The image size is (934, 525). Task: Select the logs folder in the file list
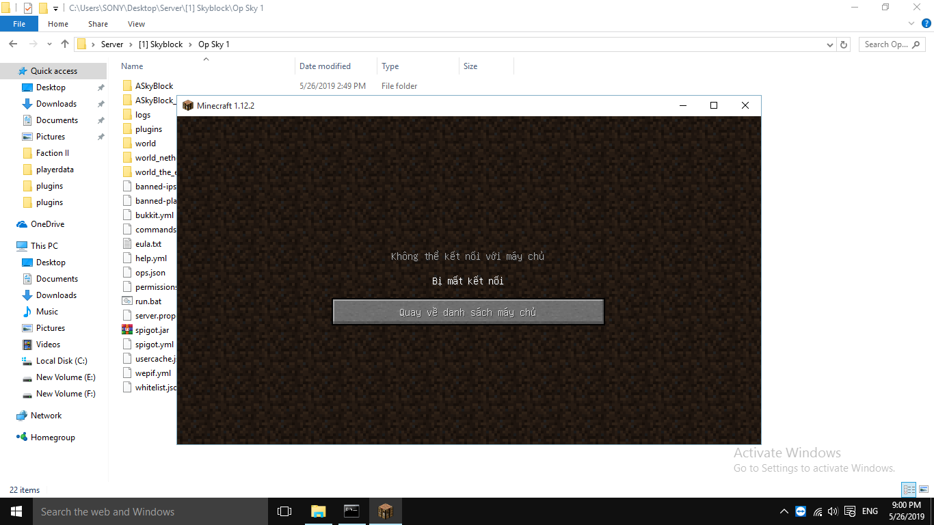pyautogui.click(x=143, y=115)
